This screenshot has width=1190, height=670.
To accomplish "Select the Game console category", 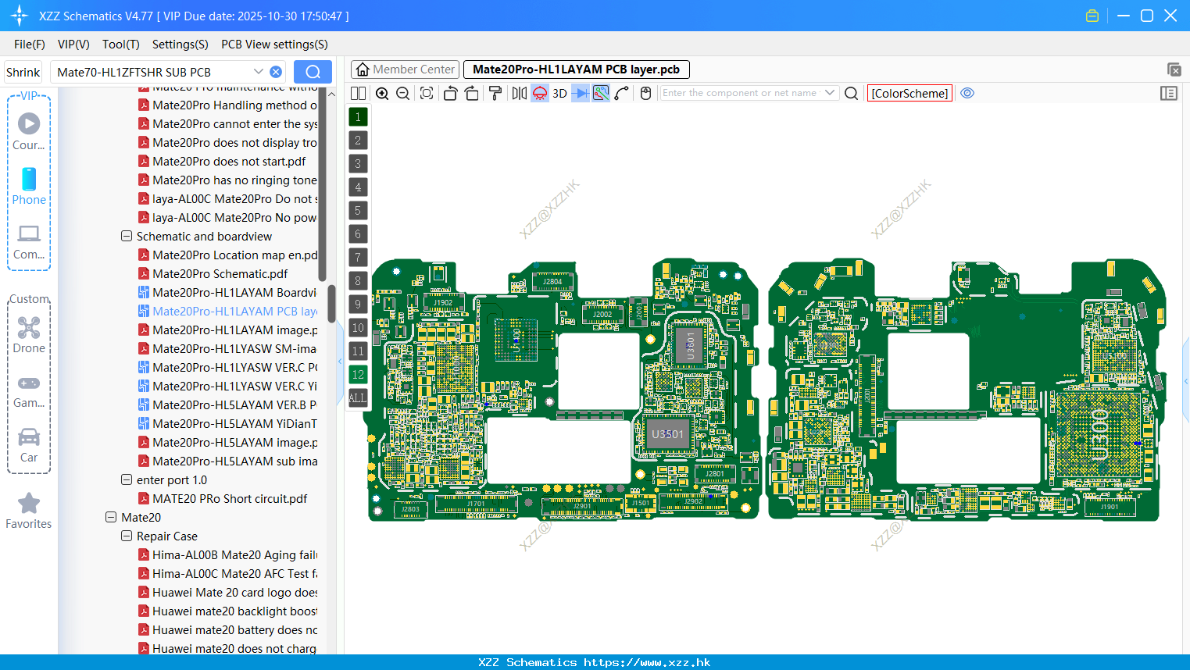I will click(x=29, y=391).
